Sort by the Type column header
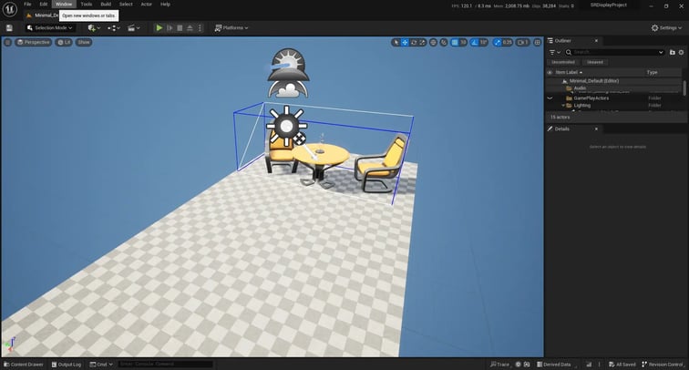Image resolution: width=689 pixels, height=370 pixels. pos(653,72)
